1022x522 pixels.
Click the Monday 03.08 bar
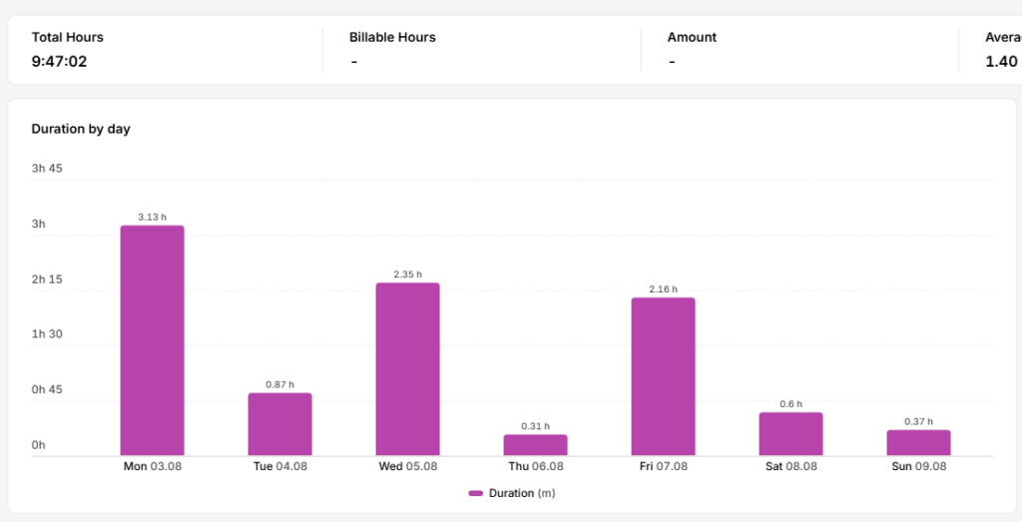(152, 340)
